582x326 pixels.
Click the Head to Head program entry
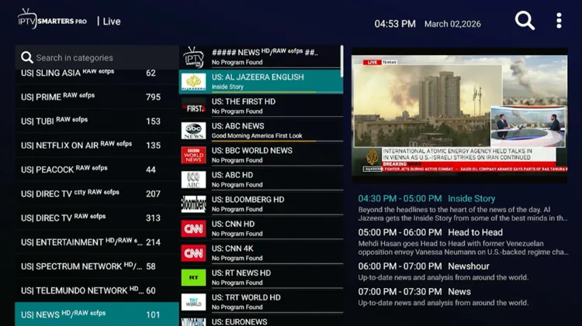tap(462, 242)
